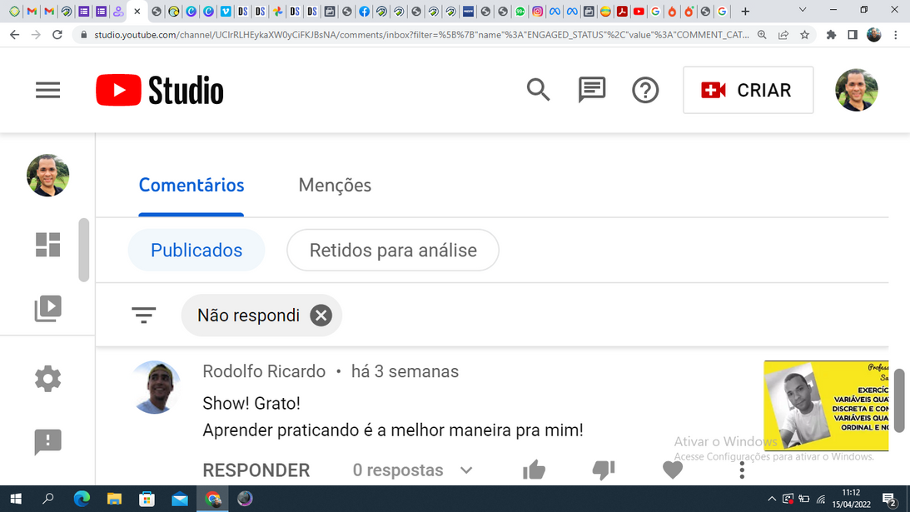Click the YouTube Studio logo
Image resolution: width=910 pixels, height=512 pixels.
click(x=160, y=90)
